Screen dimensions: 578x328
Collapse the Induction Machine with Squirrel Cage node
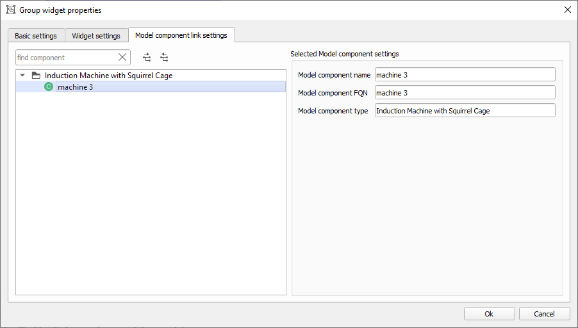[22, 76]
